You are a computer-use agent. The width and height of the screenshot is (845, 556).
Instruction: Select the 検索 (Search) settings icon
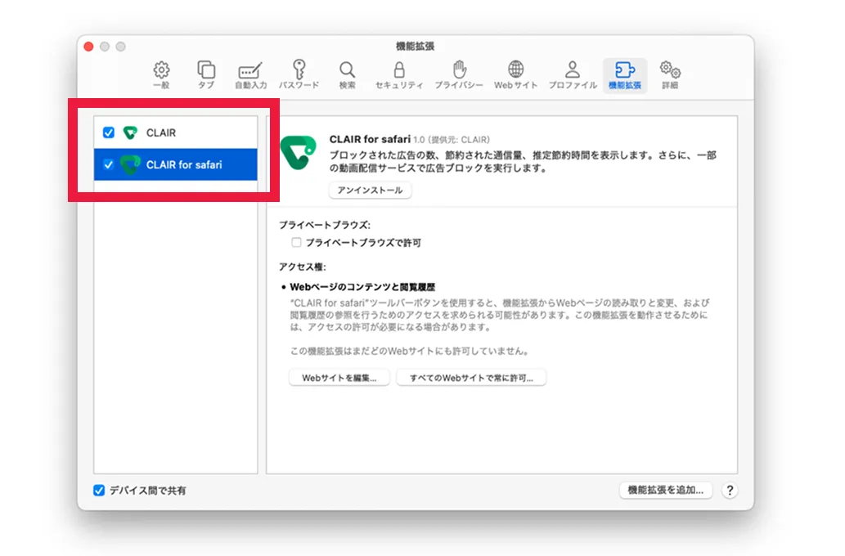tap(347, 75)
